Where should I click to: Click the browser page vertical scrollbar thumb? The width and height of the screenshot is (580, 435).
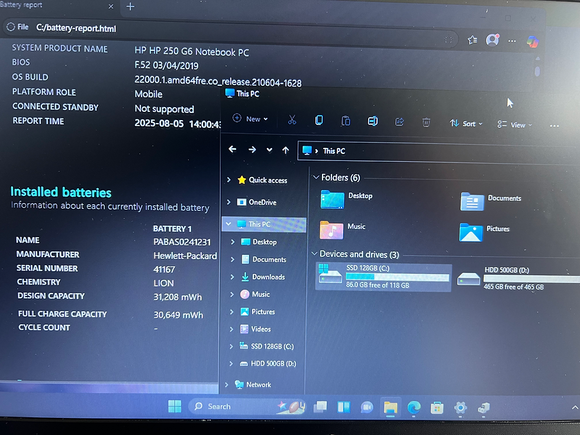pyautogui.click(x=537, y=70)
